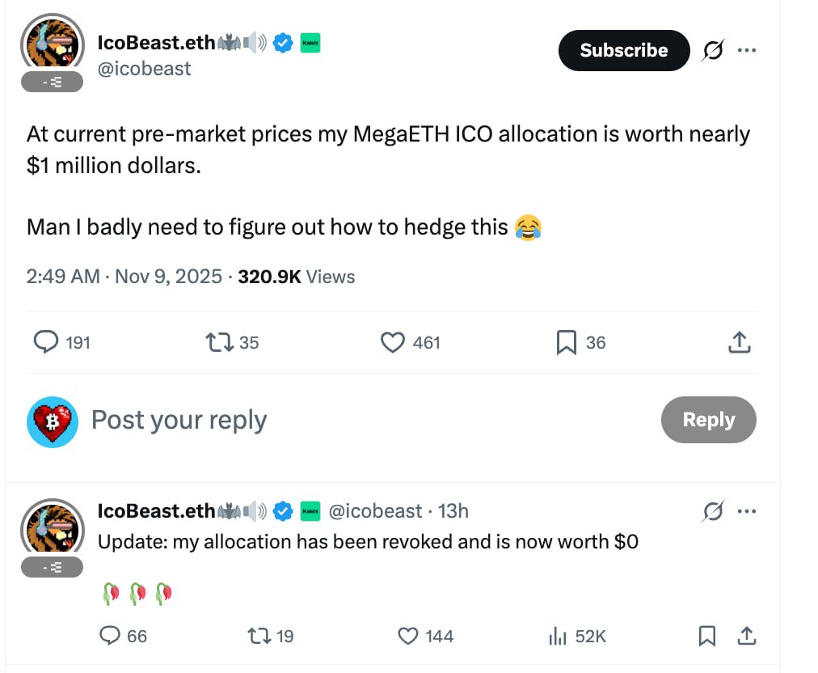Screen dimensions: 818x673
Task: Like the main post with 461 likes
Action: tap(393, 343)
